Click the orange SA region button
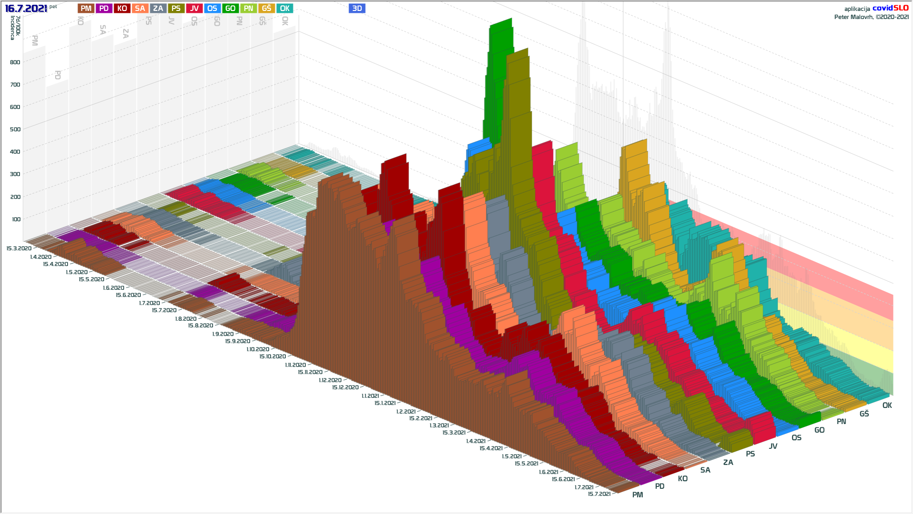913x514 pixels. [140, 9]
